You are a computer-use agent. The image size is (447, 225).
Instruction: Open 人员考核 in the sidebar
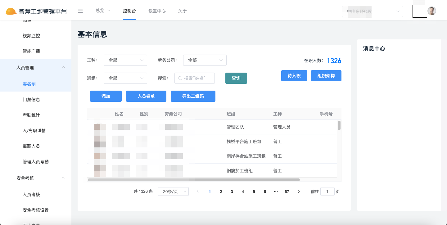pyautogui.click(x=31, y=195)
